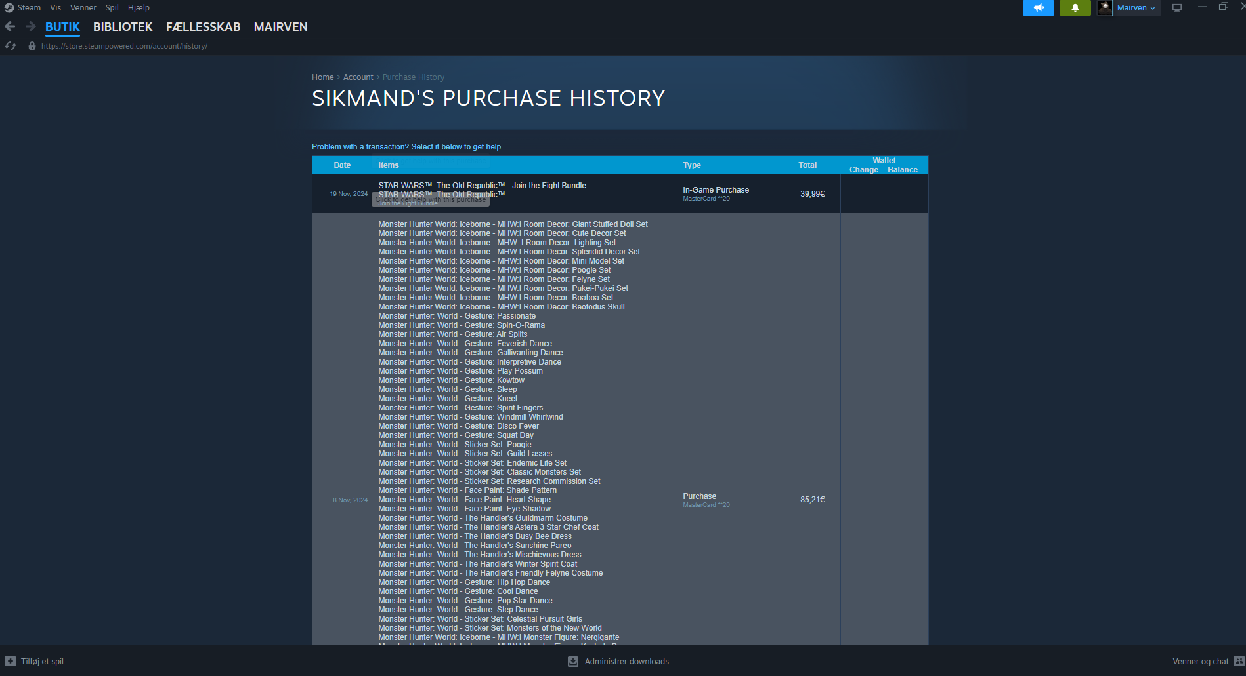
Task: Open the notifications bell
Action: [1075, 8]
